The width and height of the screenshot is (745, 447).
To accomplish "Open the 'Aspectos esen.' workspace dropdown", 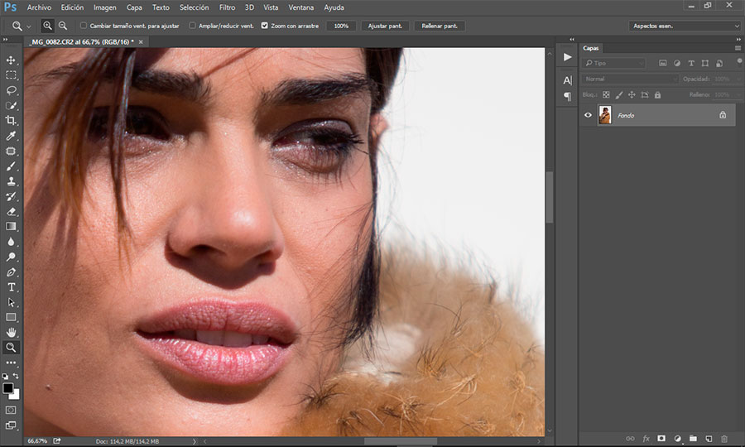I will (x=685, y=26).
